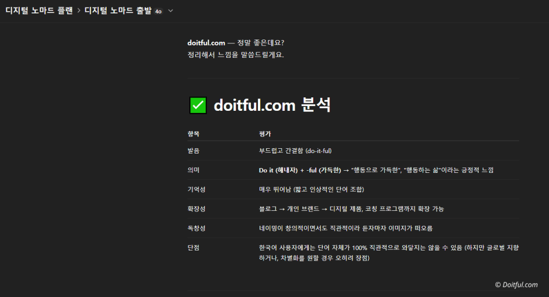Click the "독창성" row label
549x297 pixels.
pos(196,228)
